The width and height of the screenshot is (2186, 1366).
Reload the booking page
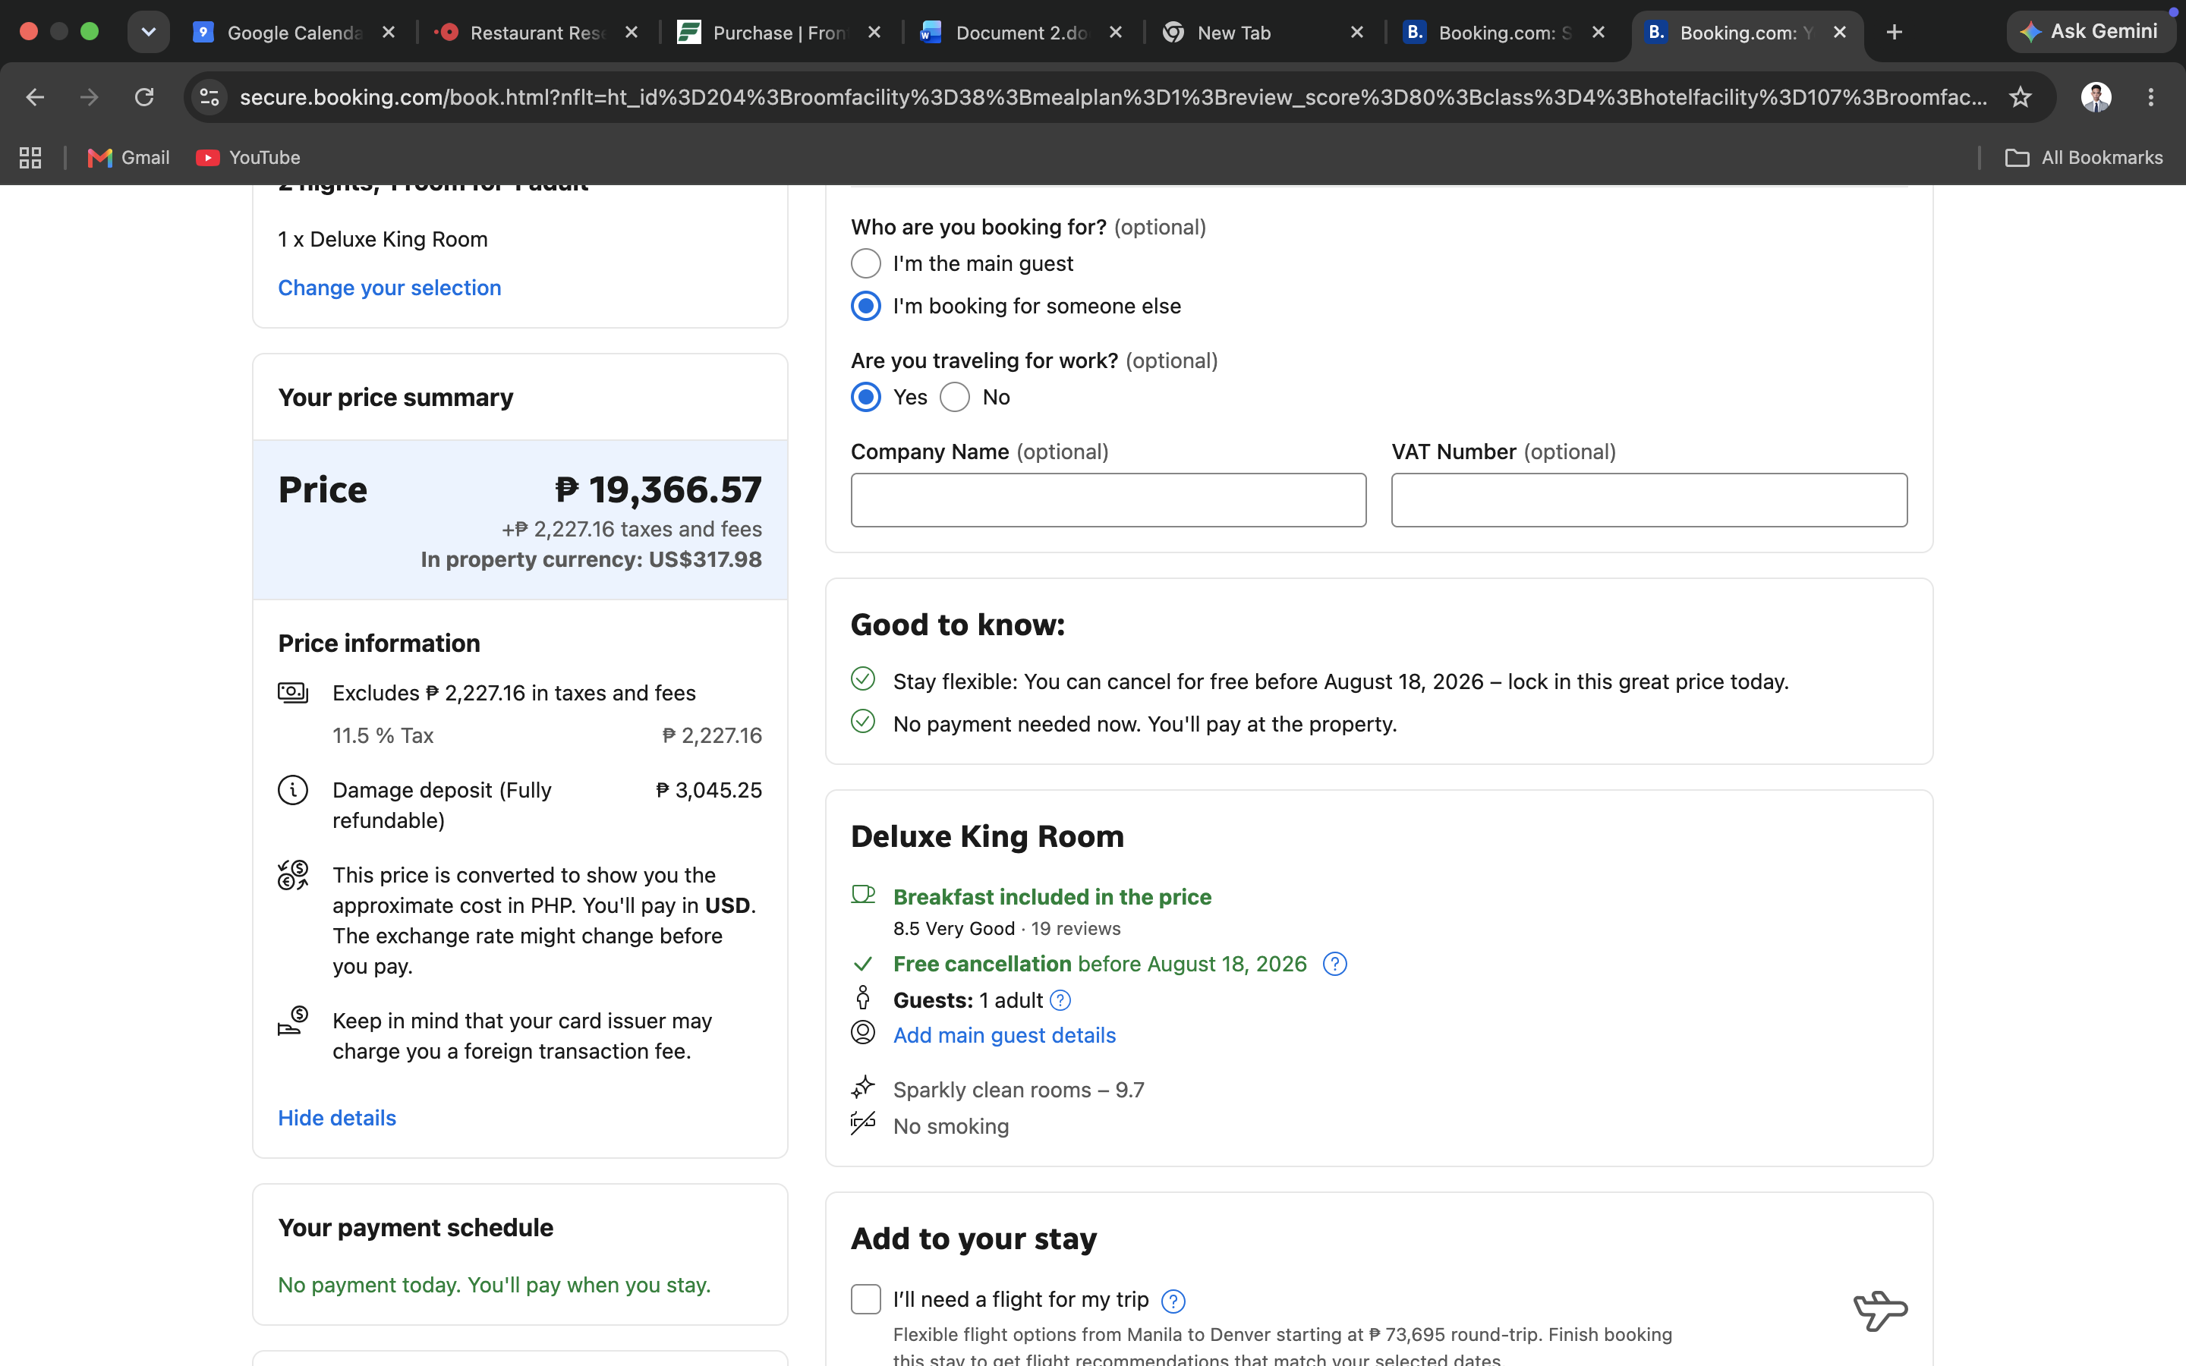coord(144,98)
